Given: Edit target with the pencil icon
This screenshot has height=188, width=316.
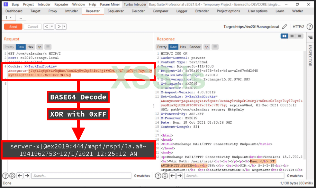Looking at the screenshot, I should 284,27.
